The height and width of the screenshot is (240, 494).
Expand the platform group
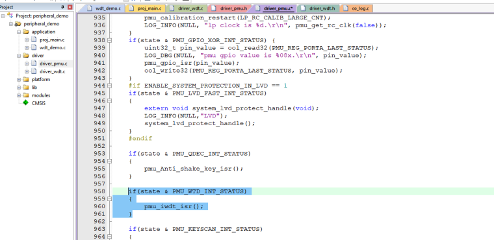19,80
